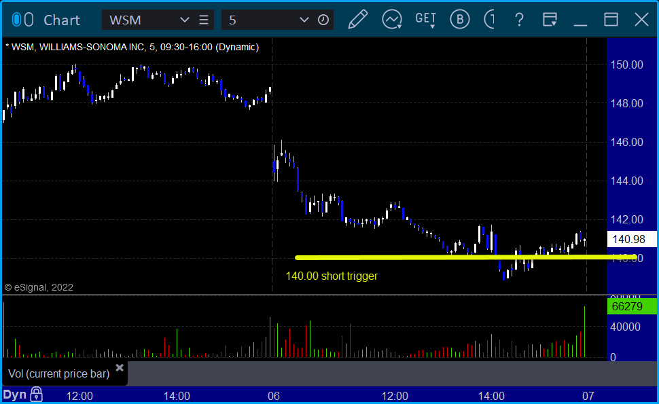Select the yellow horizontal trigger line

[x=465, y=257]
